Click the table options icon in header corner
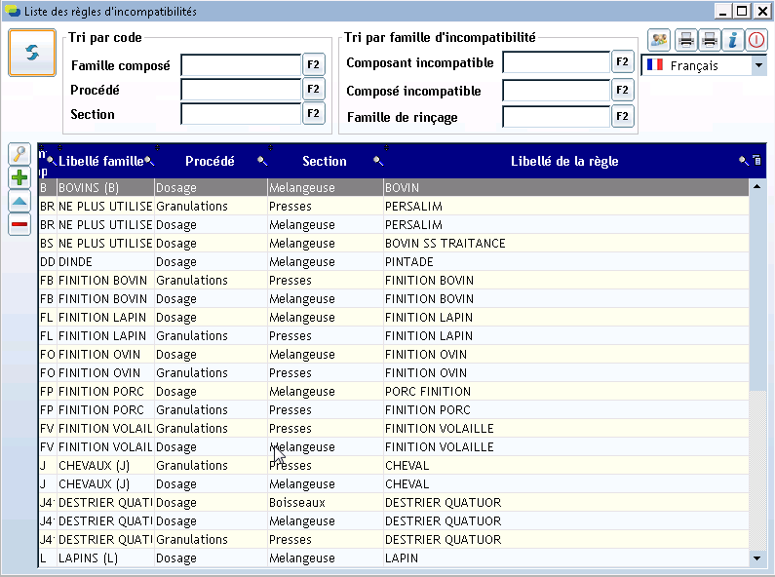Screen dimensions: 775x577 (x=756, y=160)
